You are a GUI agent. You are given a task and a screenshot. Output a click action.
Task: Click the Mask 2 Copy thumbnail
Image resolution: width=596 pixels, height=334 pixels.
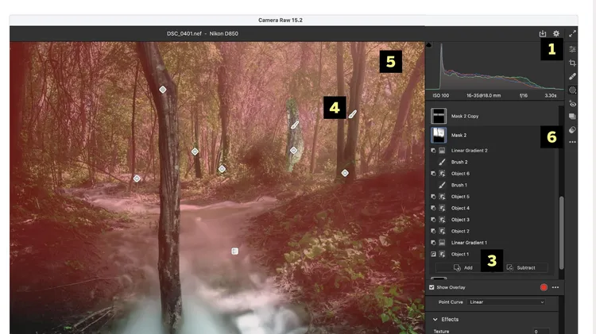[438, 116]
